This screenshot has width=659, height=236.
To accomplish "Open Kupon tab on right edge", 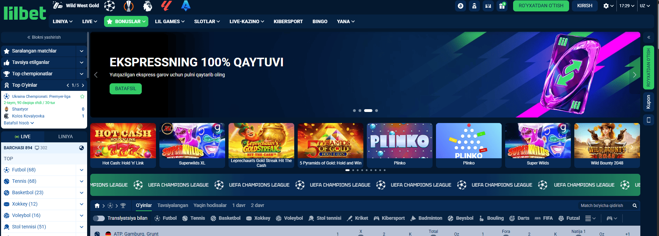I will click(649, 102).
